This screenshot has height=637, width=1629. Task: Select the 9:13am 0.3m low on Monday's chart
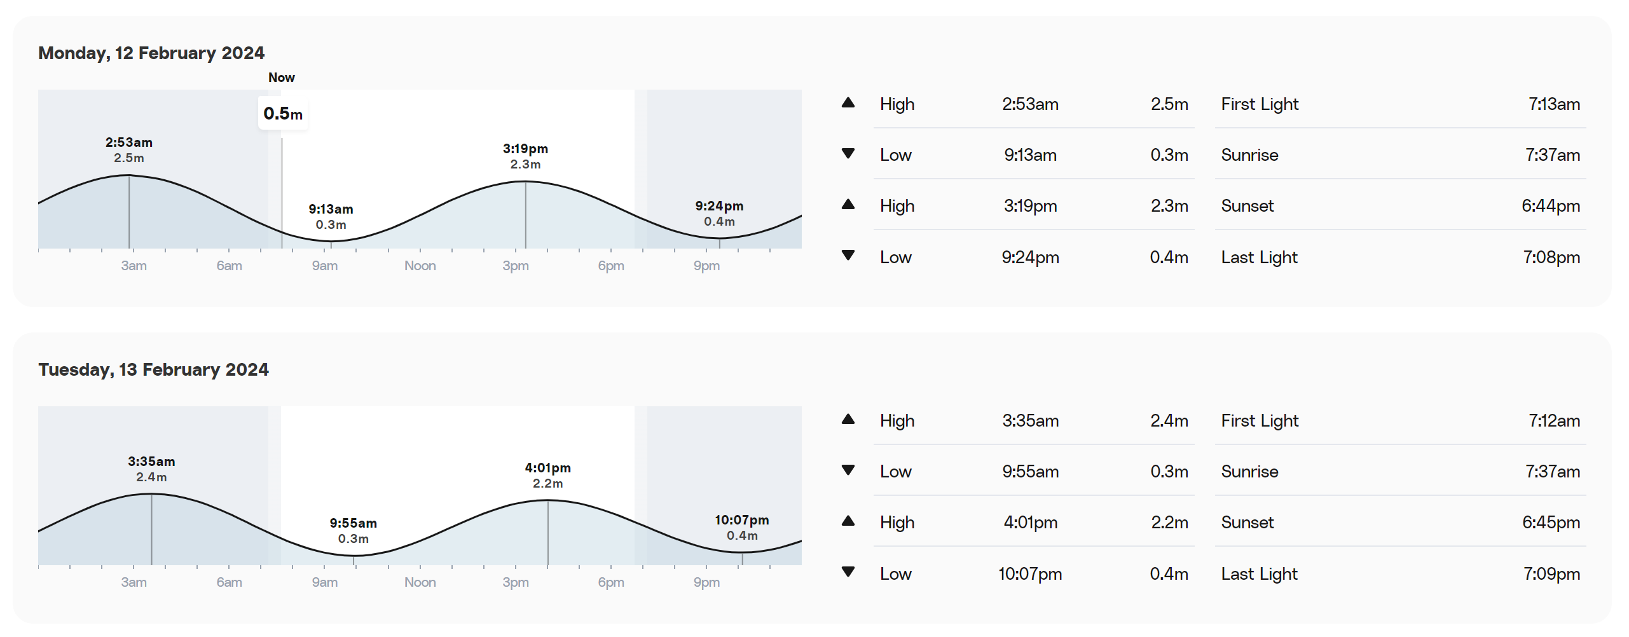coord(331,217)
